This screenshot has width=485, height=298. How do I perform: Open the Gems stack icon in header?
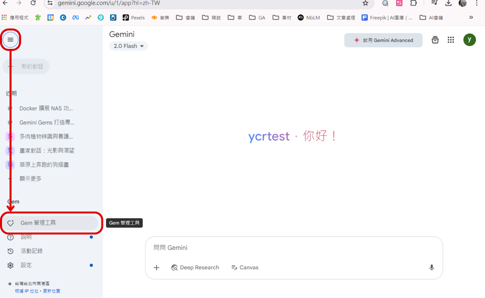(435, 40)
